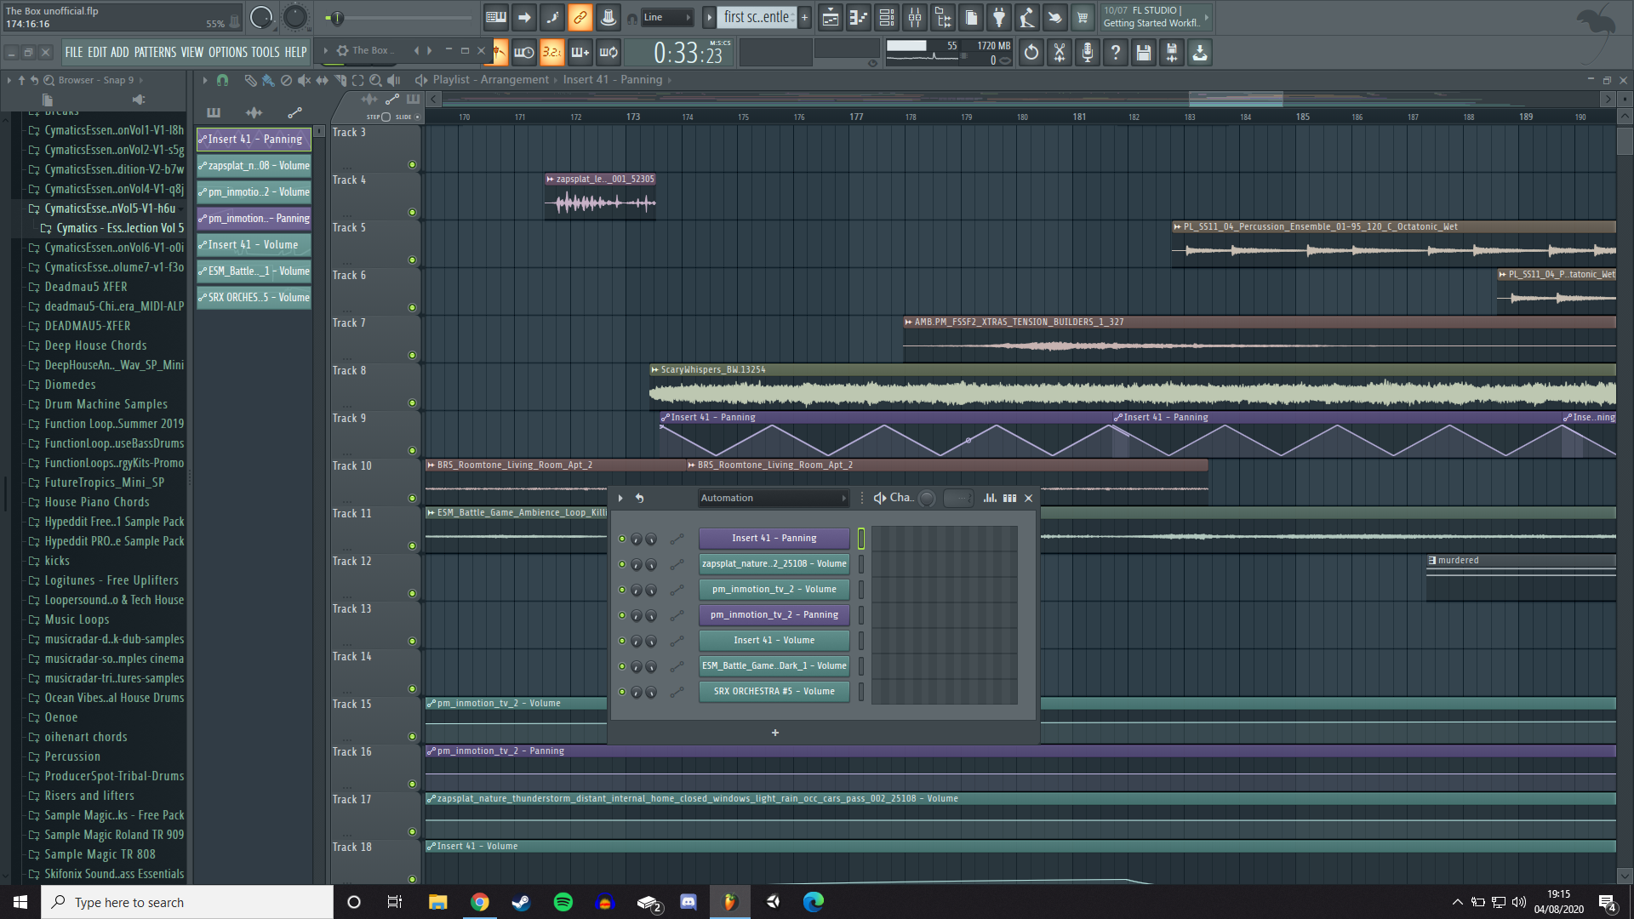The width and height of the screenshot is (1634, 919).
Task: Add new pattern with plus next to selector
Action: (x=804, y=17)
